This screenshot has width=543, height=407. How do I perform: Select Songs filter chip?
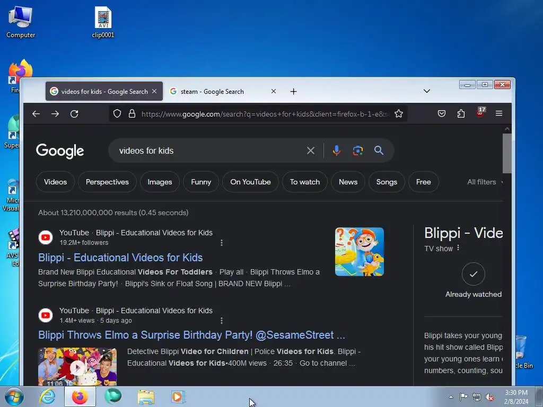387,182
